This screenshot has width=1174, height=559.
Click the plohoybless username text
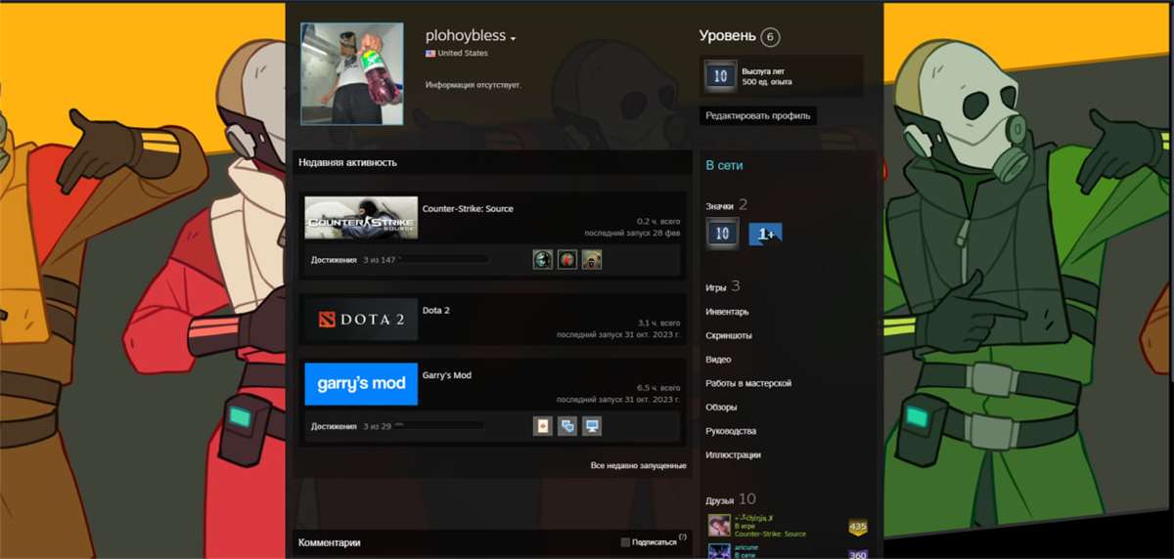click(466, 36)
